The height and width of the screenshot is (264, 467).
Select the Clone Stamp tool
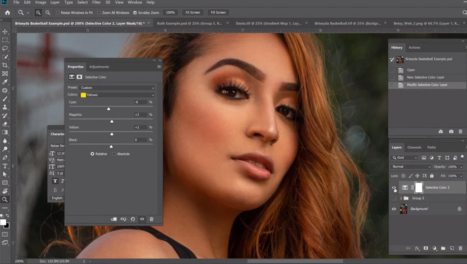[x=5, y=107]
